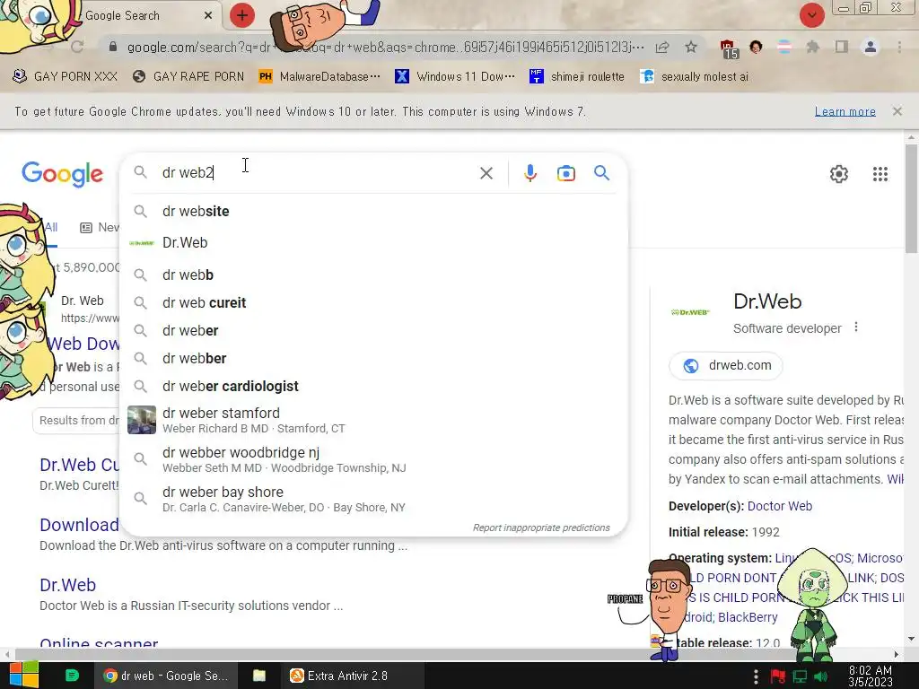Open the Chrome three-dot menu
The image size is (919, 689).
click(899, 47)
